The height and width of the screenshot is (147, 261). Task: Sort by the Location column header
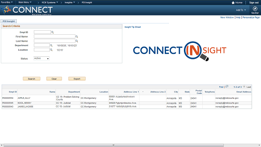(x=104, y=92)
